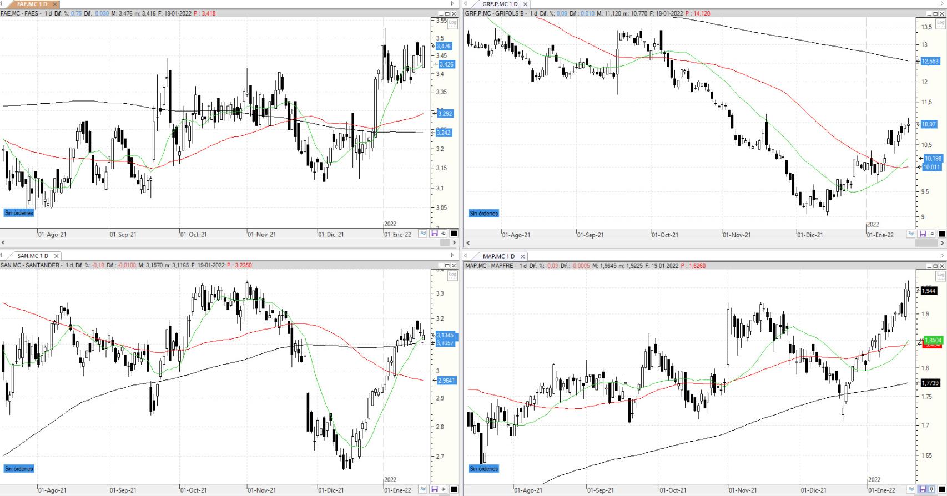Click tab scroll left arrow beside MAP.MC tab
Image resolution: width=947 pixels, height=496 pixels.
[466, 256]
